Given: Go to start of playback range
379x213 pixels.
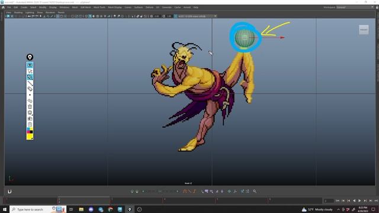Looking at the screenshot, I should click(x=338, y=201).
